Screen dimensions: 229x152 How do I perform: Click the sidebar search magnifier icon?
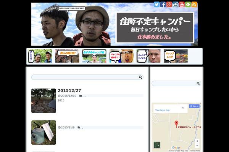pos(198,84)
